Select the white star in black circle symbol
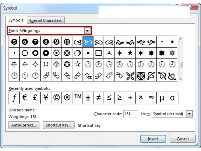This screenshot has width=201, height=151. (x=67, y=64)
